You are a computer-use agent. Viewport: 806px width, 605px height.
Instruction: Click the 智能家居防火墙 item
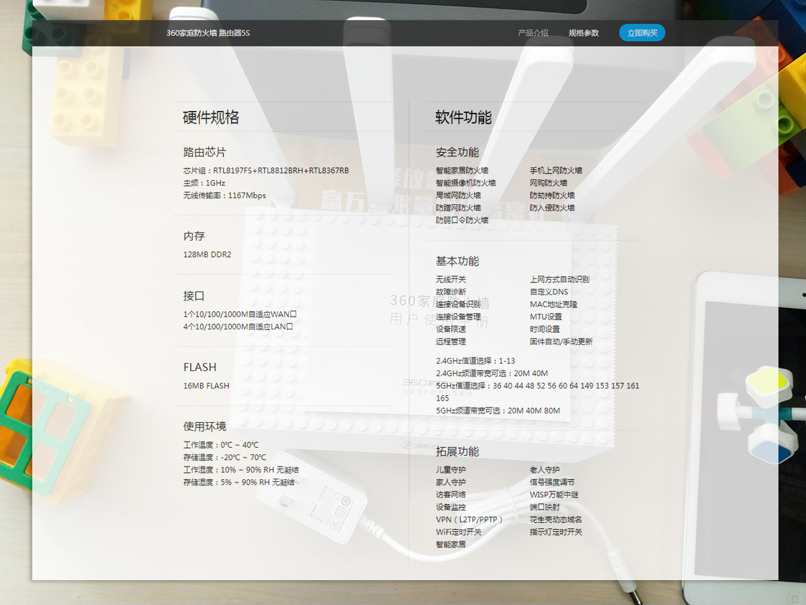tap(462, 171)
